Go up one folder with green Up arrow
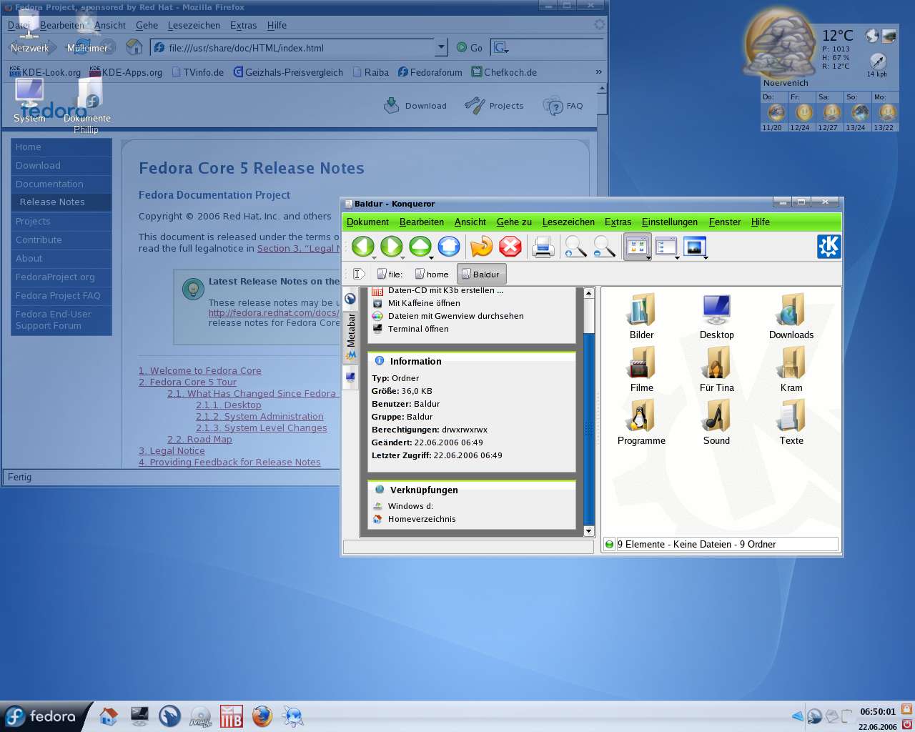Viewport: 915px width, 732px height. [420, 247]
